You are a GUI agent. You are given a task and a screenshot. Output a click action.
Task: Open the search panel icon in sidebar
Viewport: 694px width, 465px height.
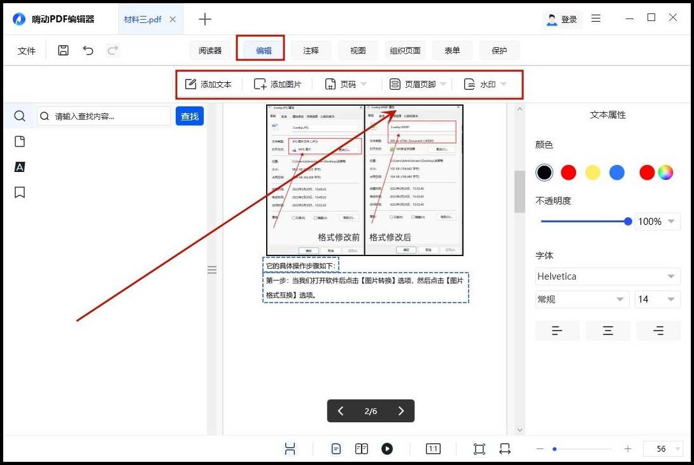pos(20,116)
